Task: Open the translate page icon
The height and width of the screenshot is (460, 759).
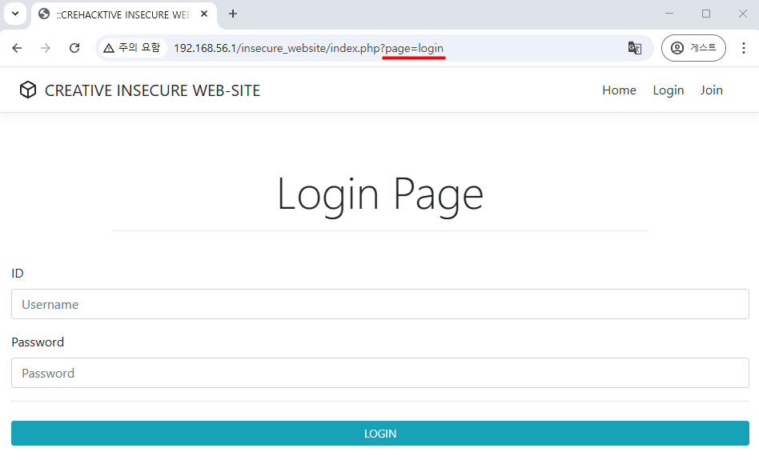Action: 635,48
